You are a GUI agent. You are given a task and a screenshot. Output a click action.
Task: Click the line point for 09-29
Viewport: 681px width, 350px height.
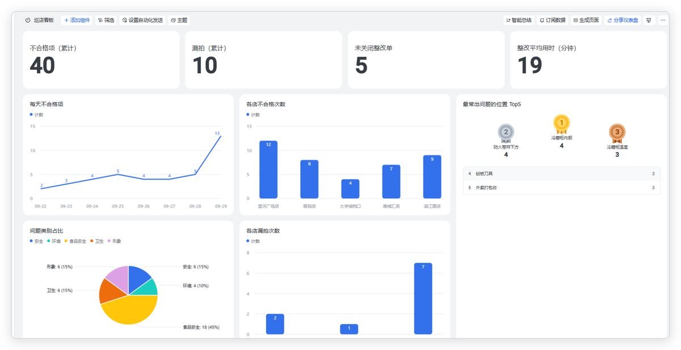coord(220,136)
